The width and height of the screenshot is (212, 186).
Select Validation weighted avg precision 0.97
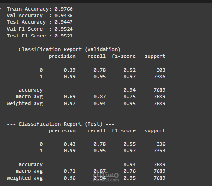point(70,104)
